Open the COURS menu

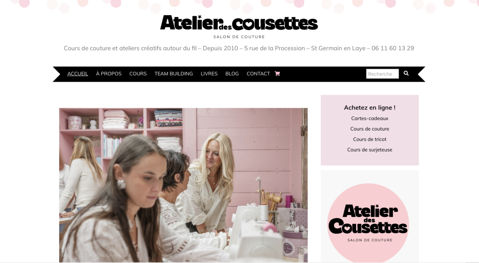[x=138, y=74]
